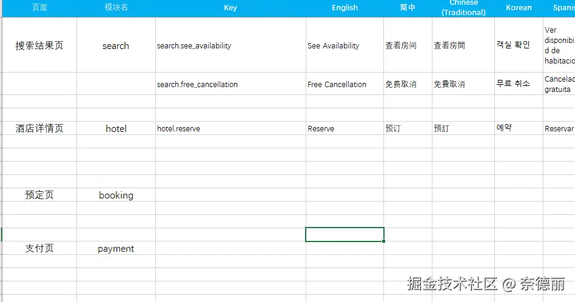Image resolution: width=575 pixels, height=302 pixels.
Task: Click the Chinese (Traditional) header cell
Action: click(463, 8)
